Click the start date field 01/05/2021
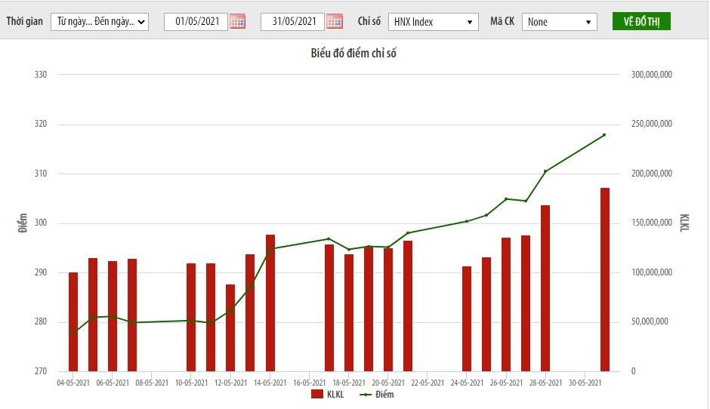The width and height of the screenshot is (710, 409). point(196,22)
